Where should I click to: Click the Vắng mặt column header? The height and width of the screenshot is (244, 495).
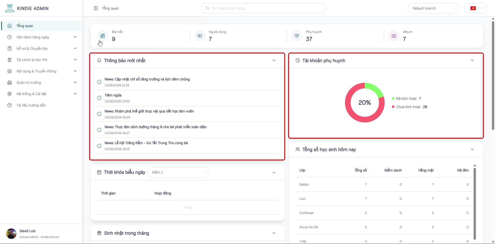[x=426, y=170]
